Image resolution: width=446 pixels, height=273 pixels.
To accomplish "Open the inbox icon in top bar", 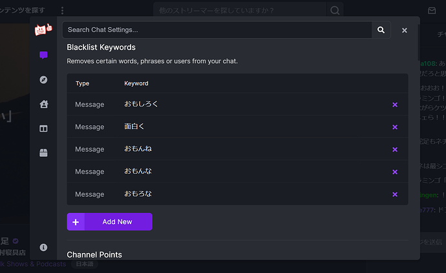I will (432, 10).
